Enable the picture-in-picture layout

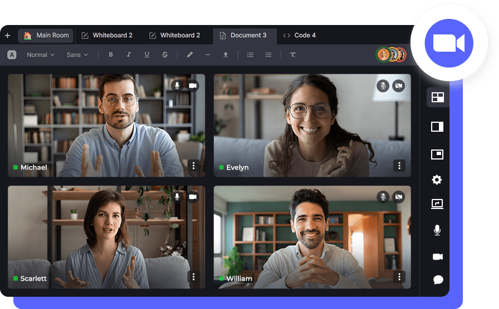pos(437,154)
